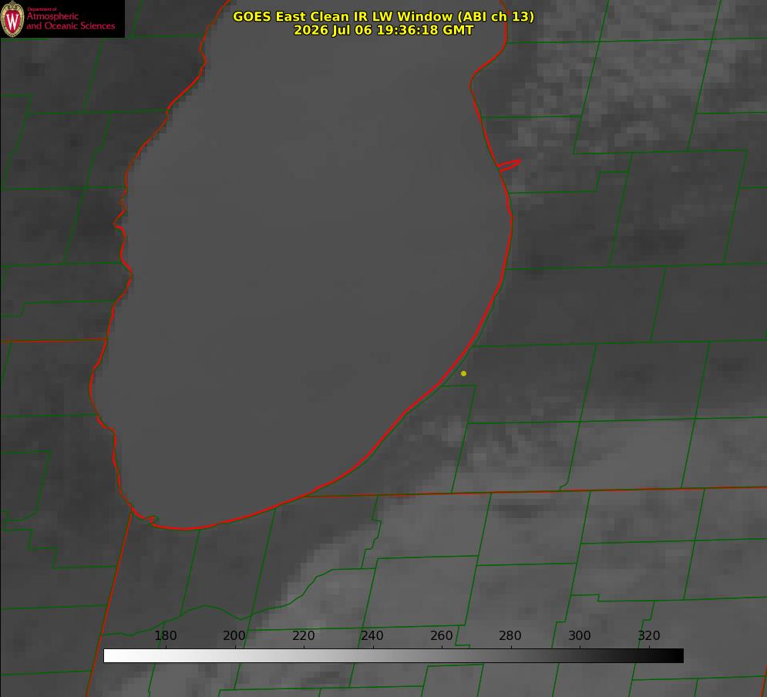Click the small red inlet outline on eastern shore
The height and width of the screenshot is (697, 767).
[509, 165]
